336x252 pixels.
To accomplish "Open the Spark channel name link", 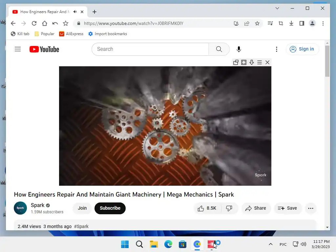I will 37,205.
